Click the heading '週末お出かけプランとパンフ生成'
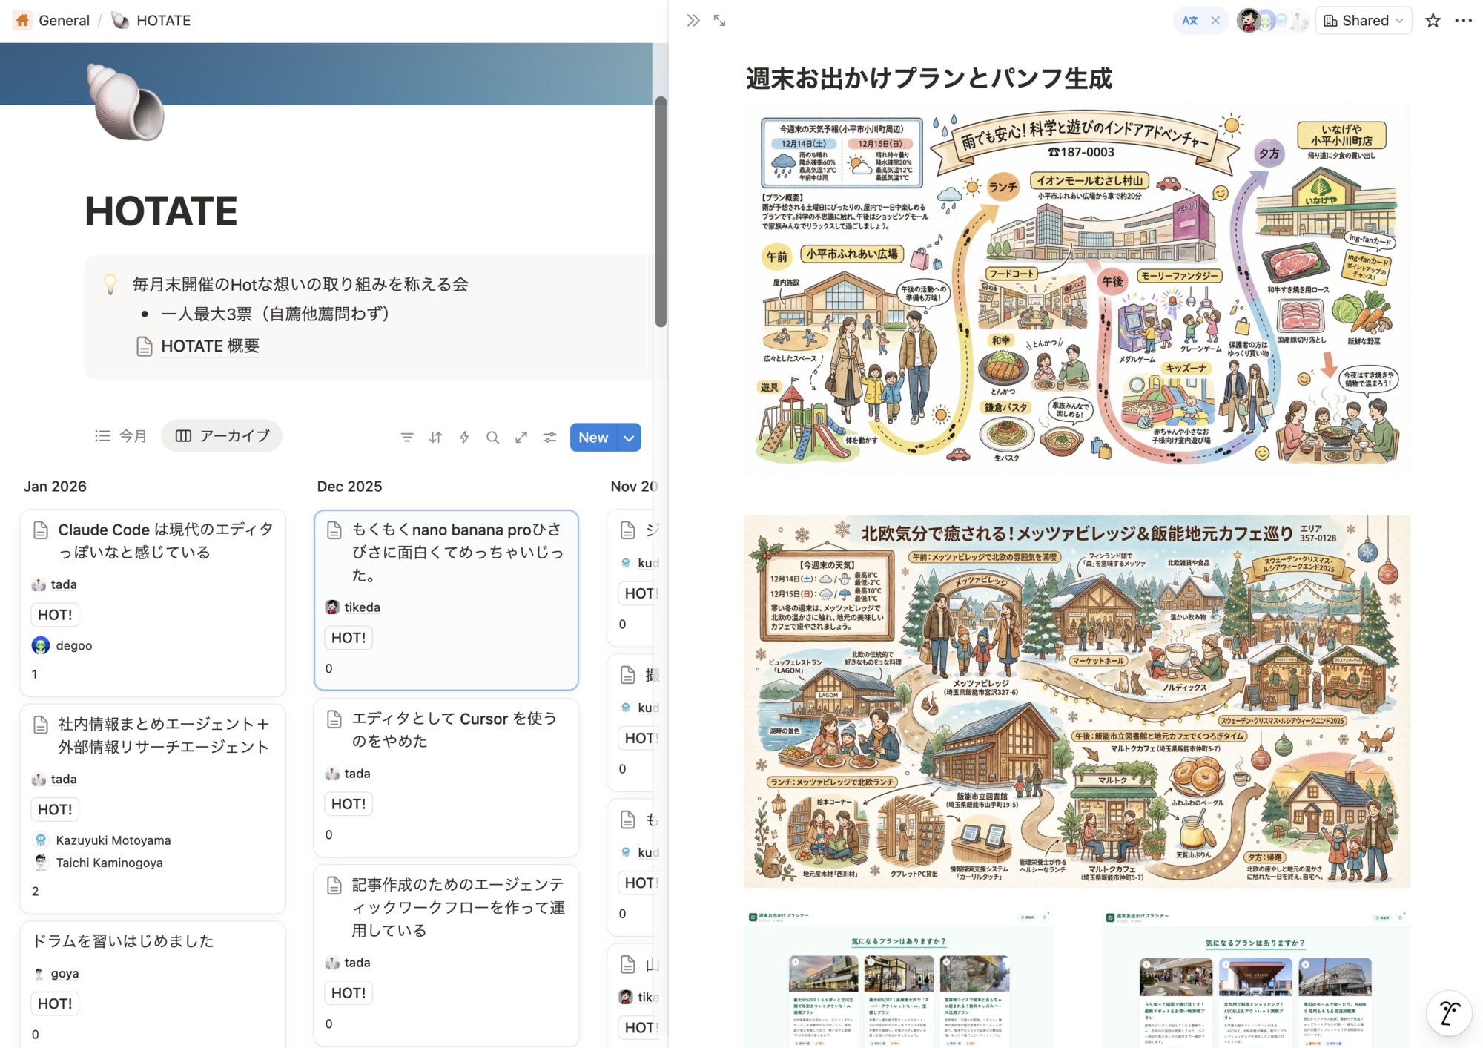 click(x=929, y=79)
